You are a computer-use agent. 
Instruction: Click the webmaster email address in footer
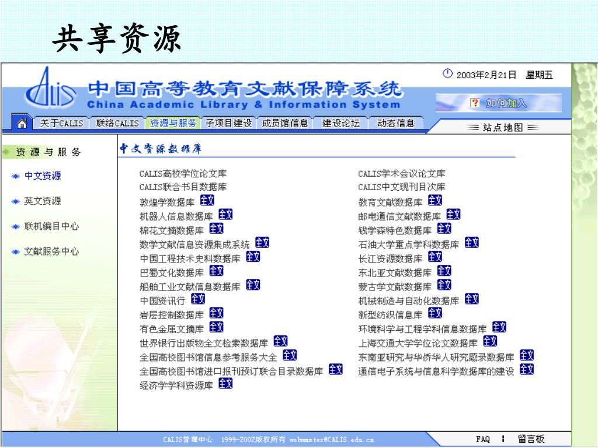click(332, 440)
